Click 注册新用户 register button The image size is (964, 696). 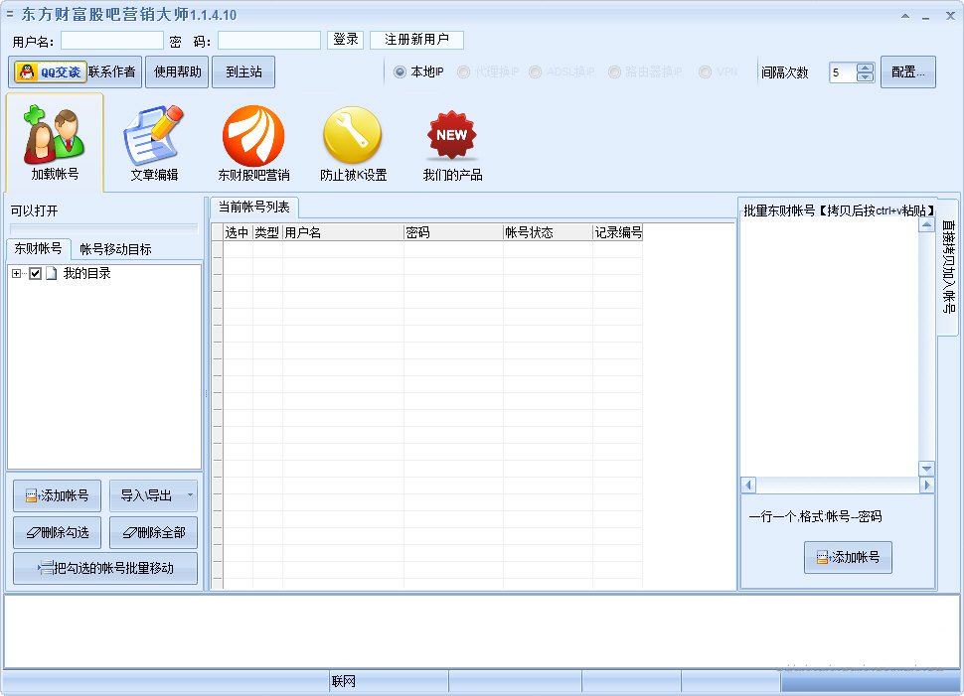coord(416,40)
